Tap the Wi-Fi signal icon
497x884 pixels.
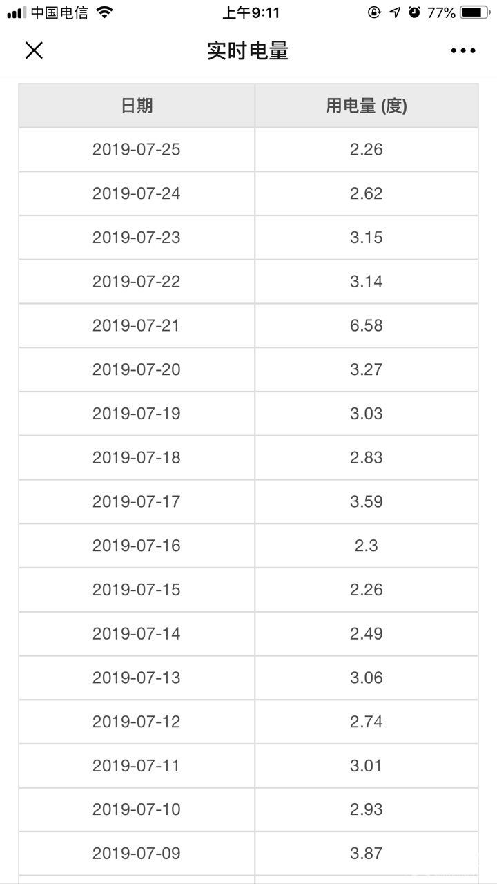(x=104, y=12)
